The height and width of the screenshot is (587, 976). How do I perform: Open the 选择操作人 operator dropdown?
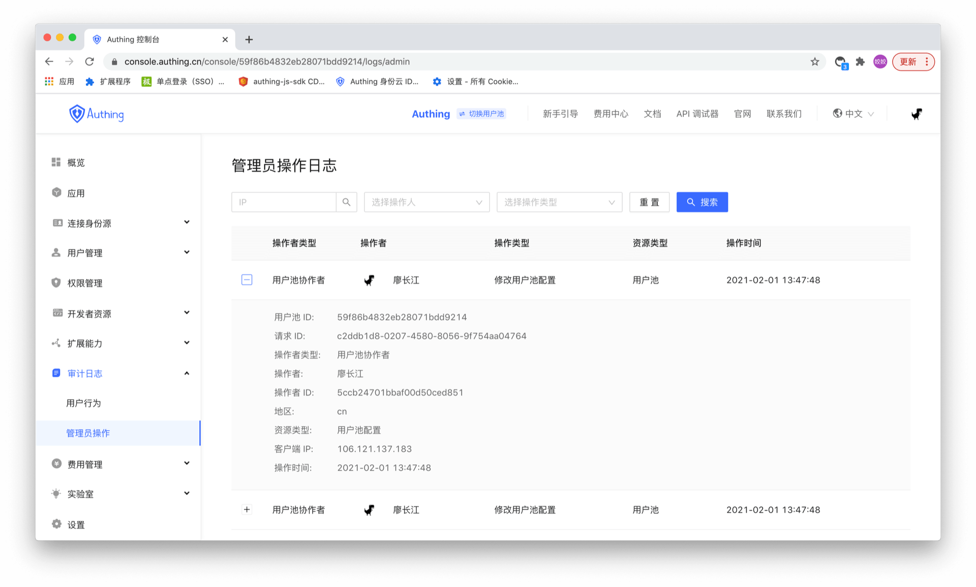426,202
